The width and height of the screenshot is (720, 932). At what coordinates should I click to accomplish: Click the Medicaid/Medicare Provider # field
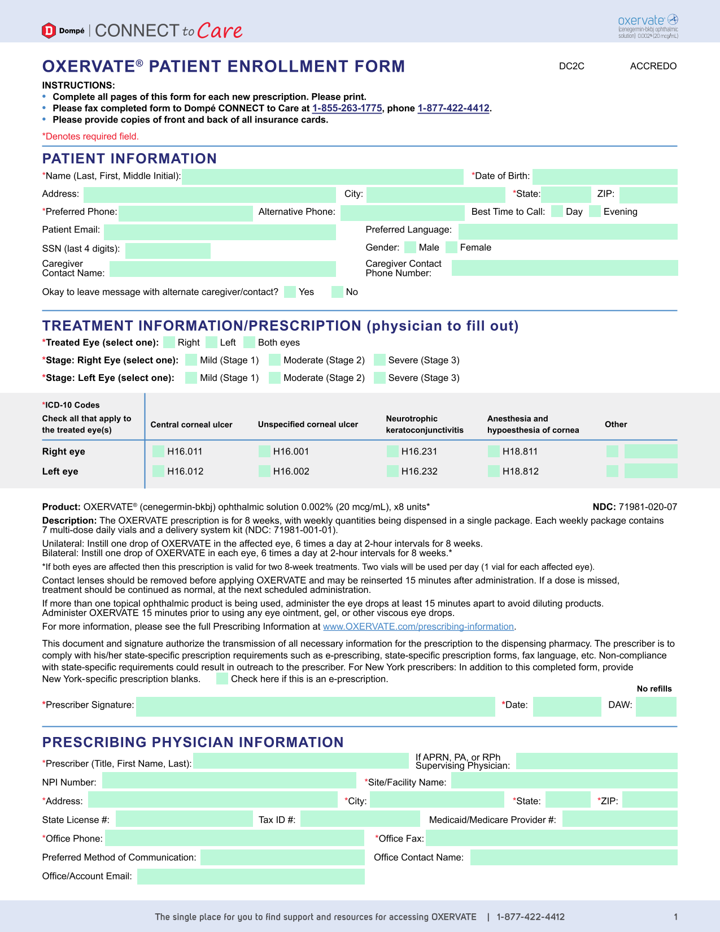tap(619, 818)
